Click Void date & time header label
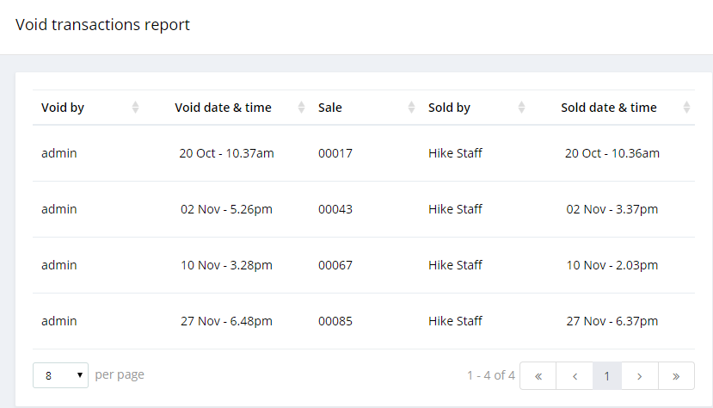 (223, 108)
